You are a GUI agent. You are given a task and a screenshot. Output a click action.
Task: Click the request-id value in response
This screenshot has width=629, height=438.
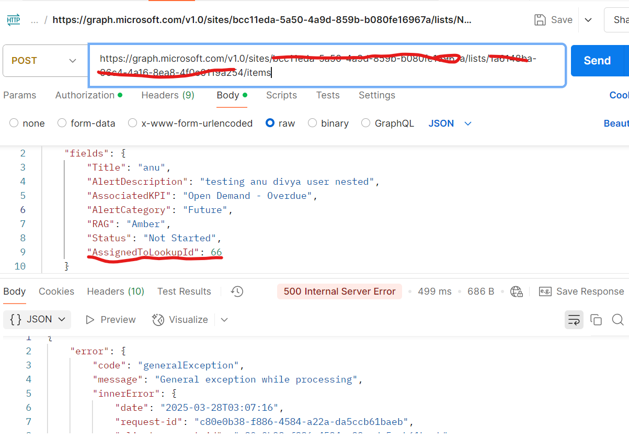301,422
